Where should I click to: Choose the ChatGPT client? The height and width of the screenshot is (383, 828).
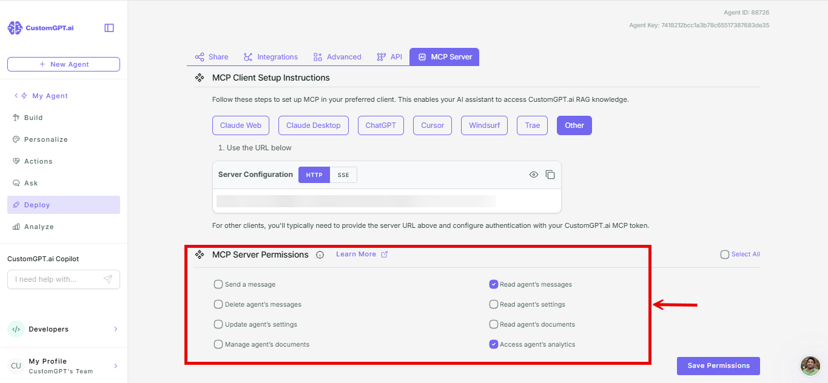tap(381, 125)
